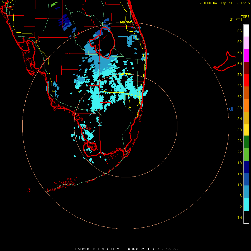The height and width of the screenshot is (251, 251).
Task: Click the ENHANCED ECHO TOPS product title
Action: 98,249
